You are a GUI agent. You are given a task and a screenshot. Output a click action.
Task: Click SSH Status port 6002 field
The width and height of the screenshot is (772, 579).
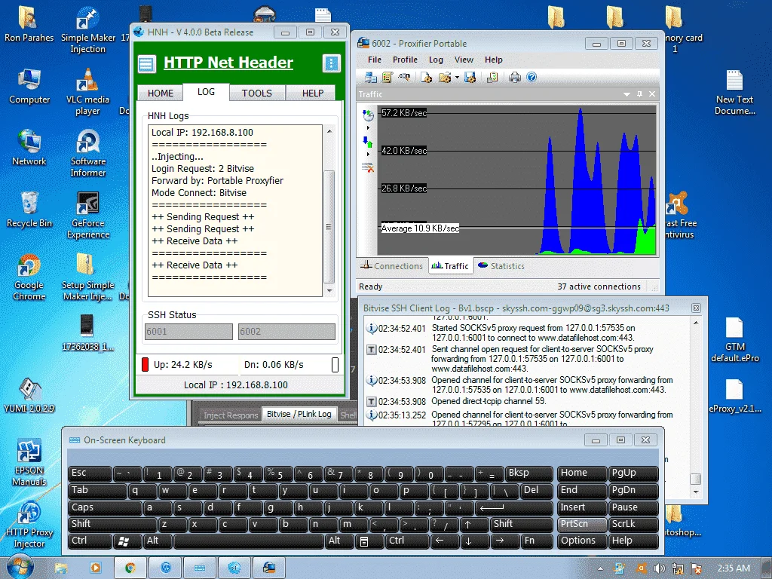286,332
